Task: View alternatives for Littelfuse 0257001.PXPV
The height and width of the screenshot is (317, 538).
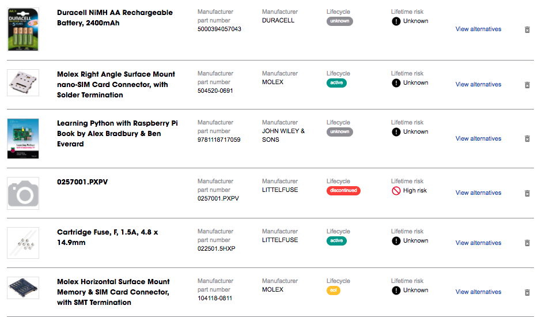Action: coord(478,193)
